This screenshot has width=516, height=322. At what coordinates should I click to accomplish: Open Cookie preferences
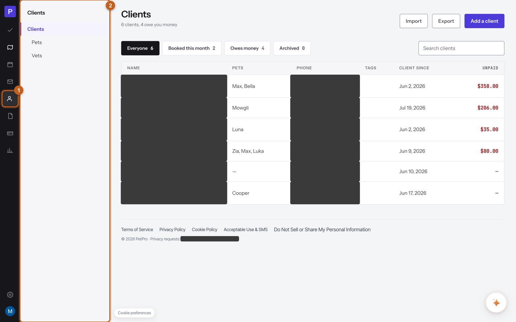coord(134,313)
